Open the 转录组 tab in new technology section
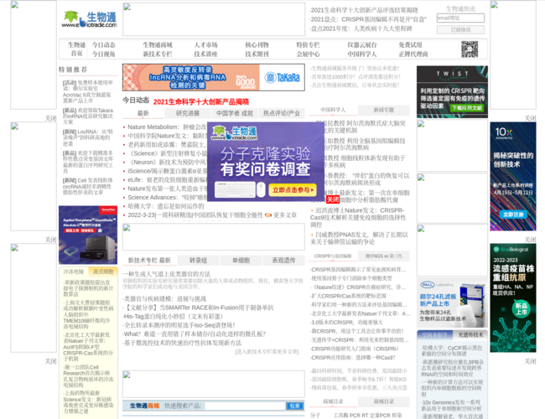 point(198,261)
